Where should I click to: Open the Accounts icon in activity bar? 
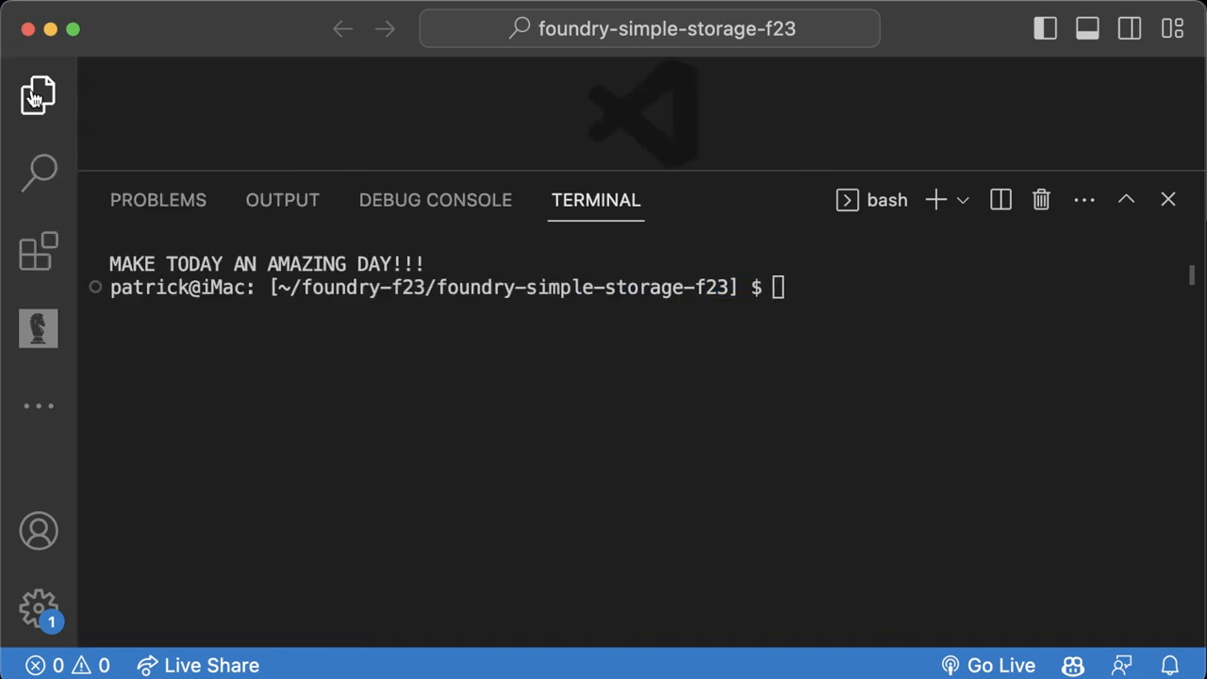point(39,532)
